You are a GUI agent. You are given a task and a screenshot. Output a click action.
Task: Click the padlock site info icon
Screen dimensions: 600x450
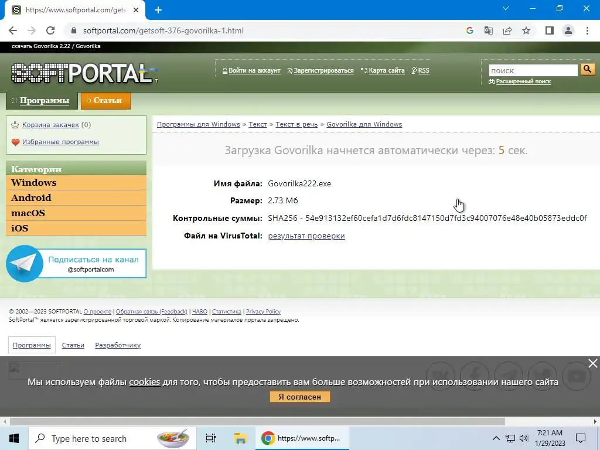tap(74, 30)
